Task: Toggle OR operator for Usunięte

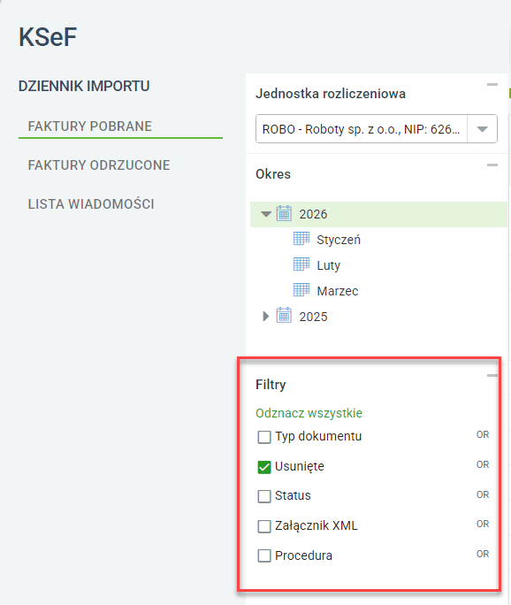Action: [483, 464]
